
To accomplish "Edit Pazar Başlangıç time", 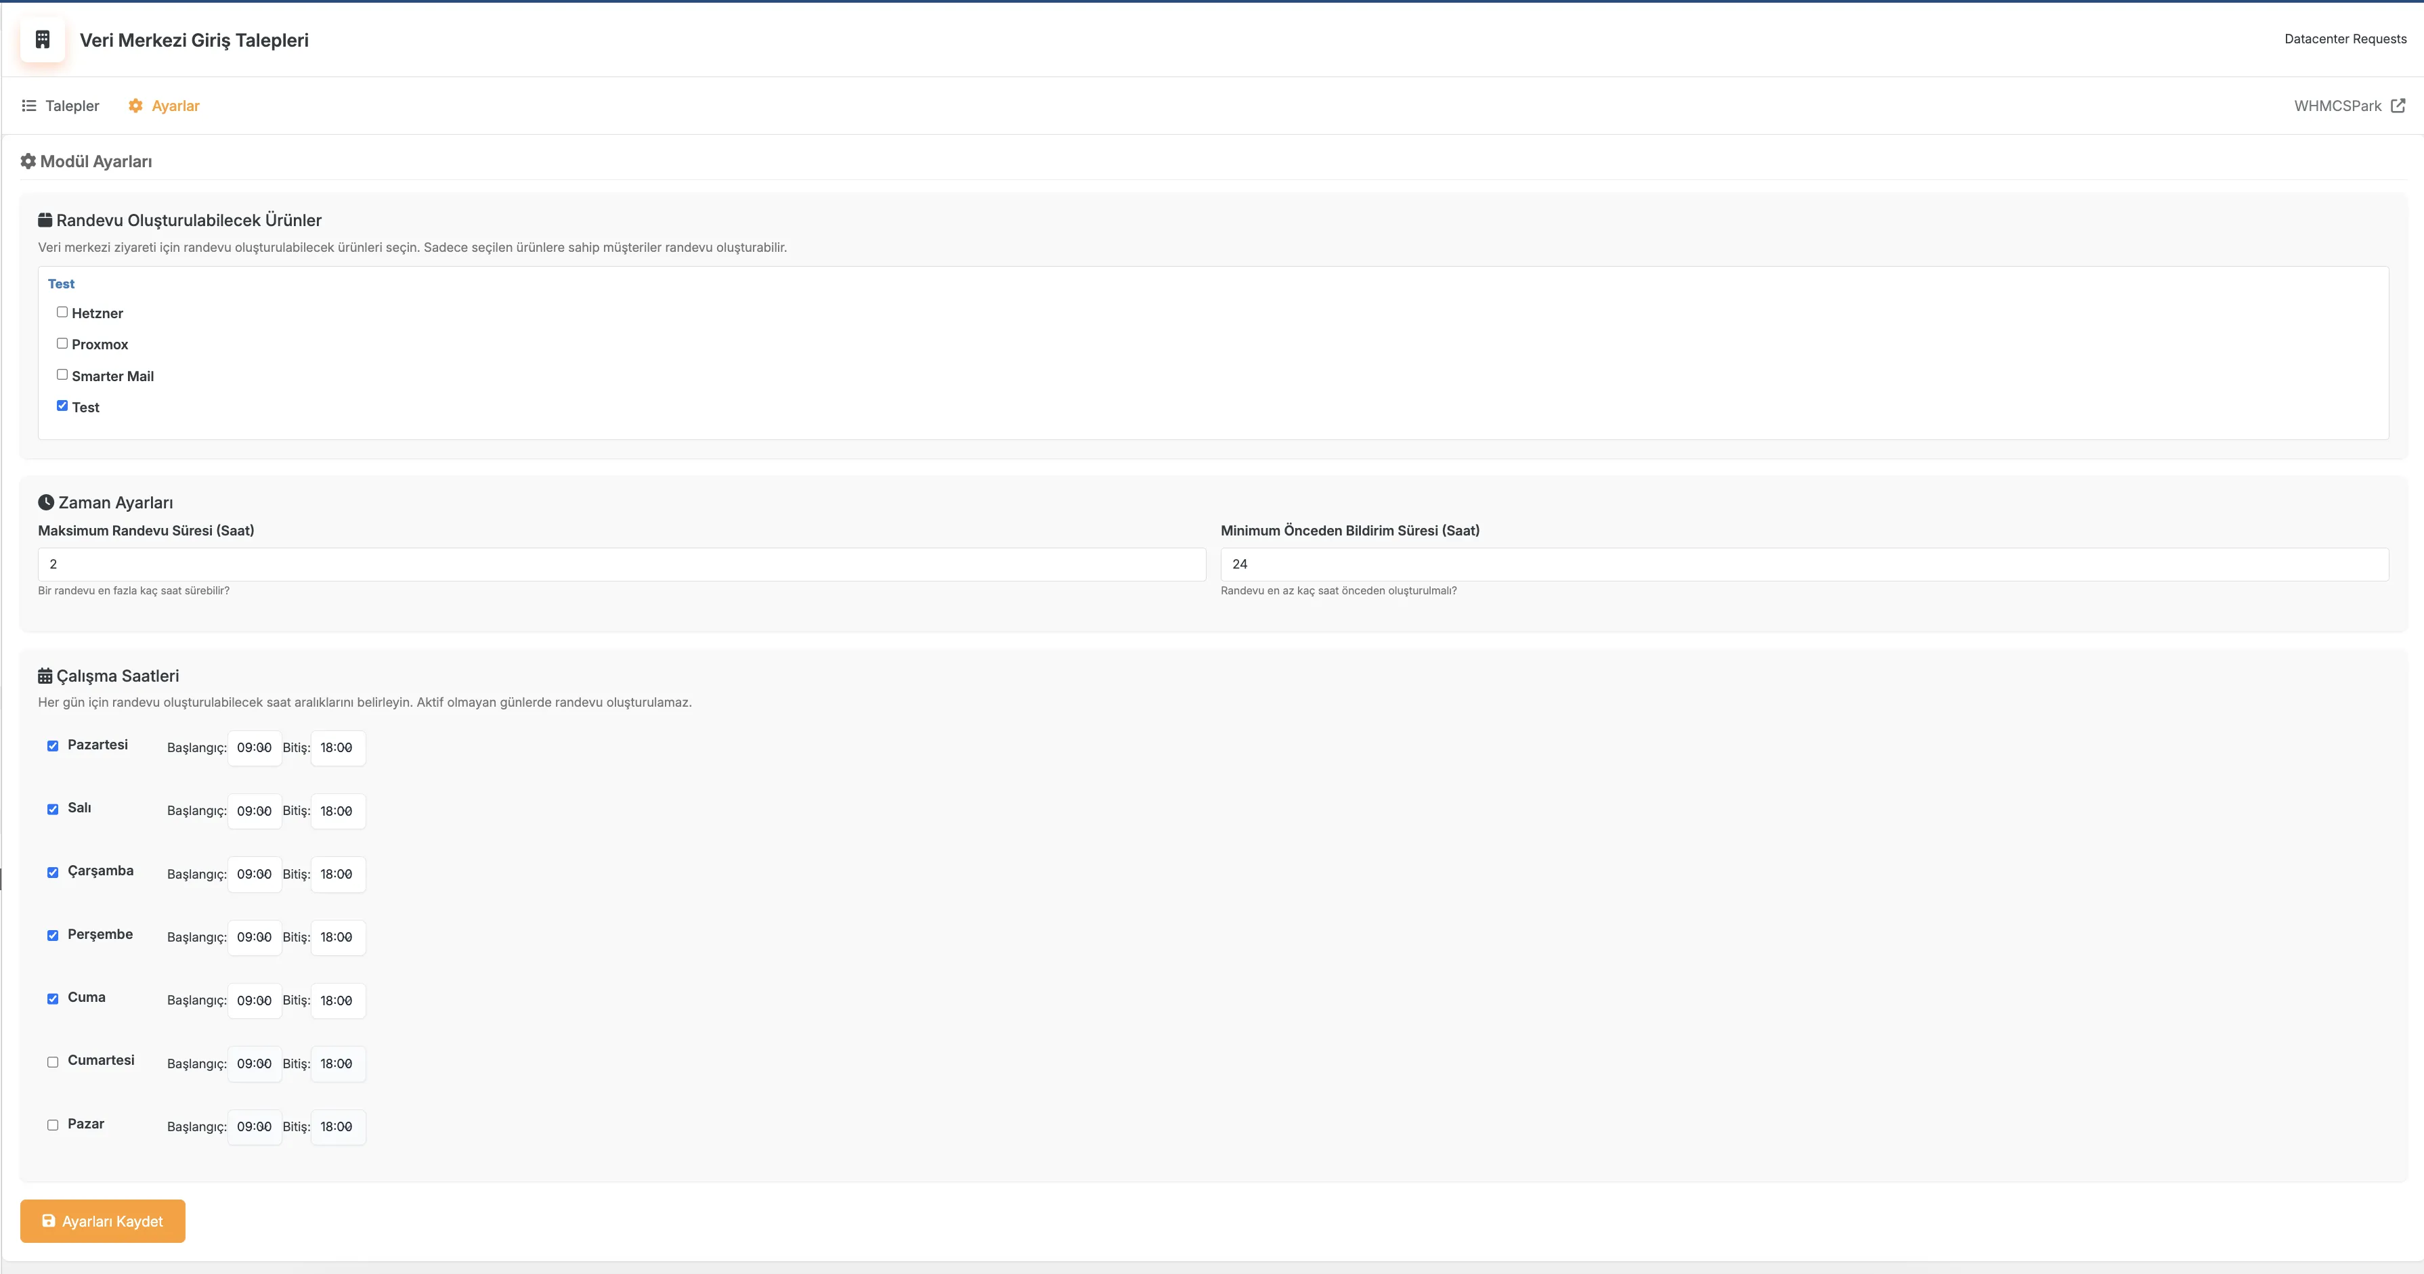I will coord(254,1126).
